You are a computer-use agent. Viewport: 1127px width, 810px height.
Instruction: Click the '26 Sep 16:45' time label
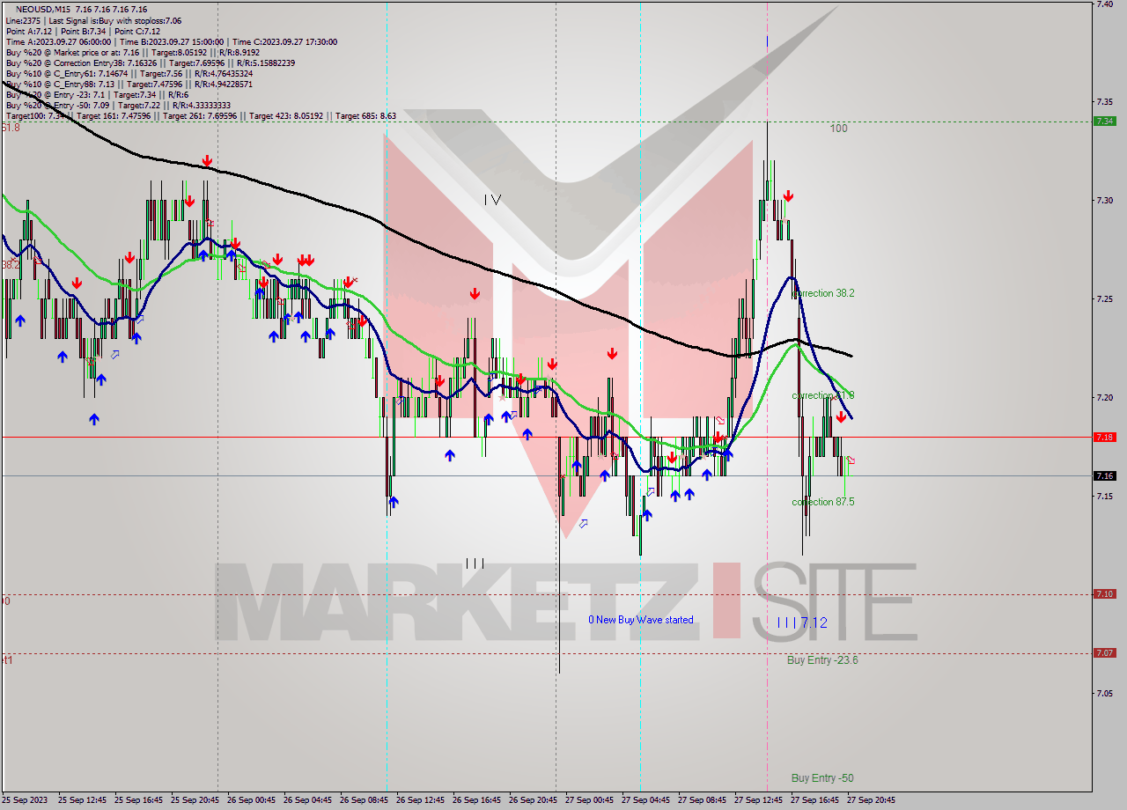click(477, 800)
